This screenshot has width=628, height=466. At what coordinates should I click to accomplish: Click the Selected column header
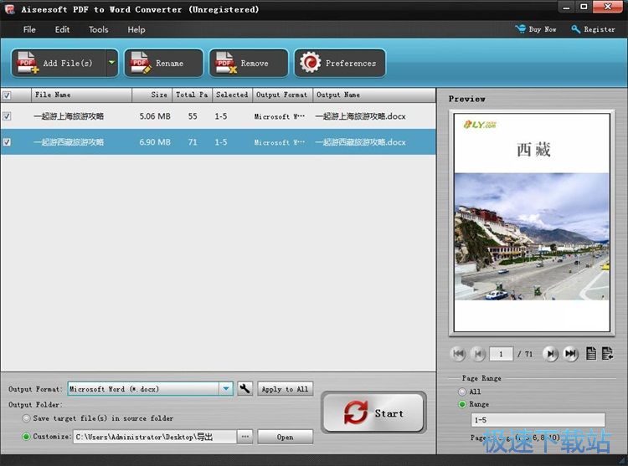232,95
